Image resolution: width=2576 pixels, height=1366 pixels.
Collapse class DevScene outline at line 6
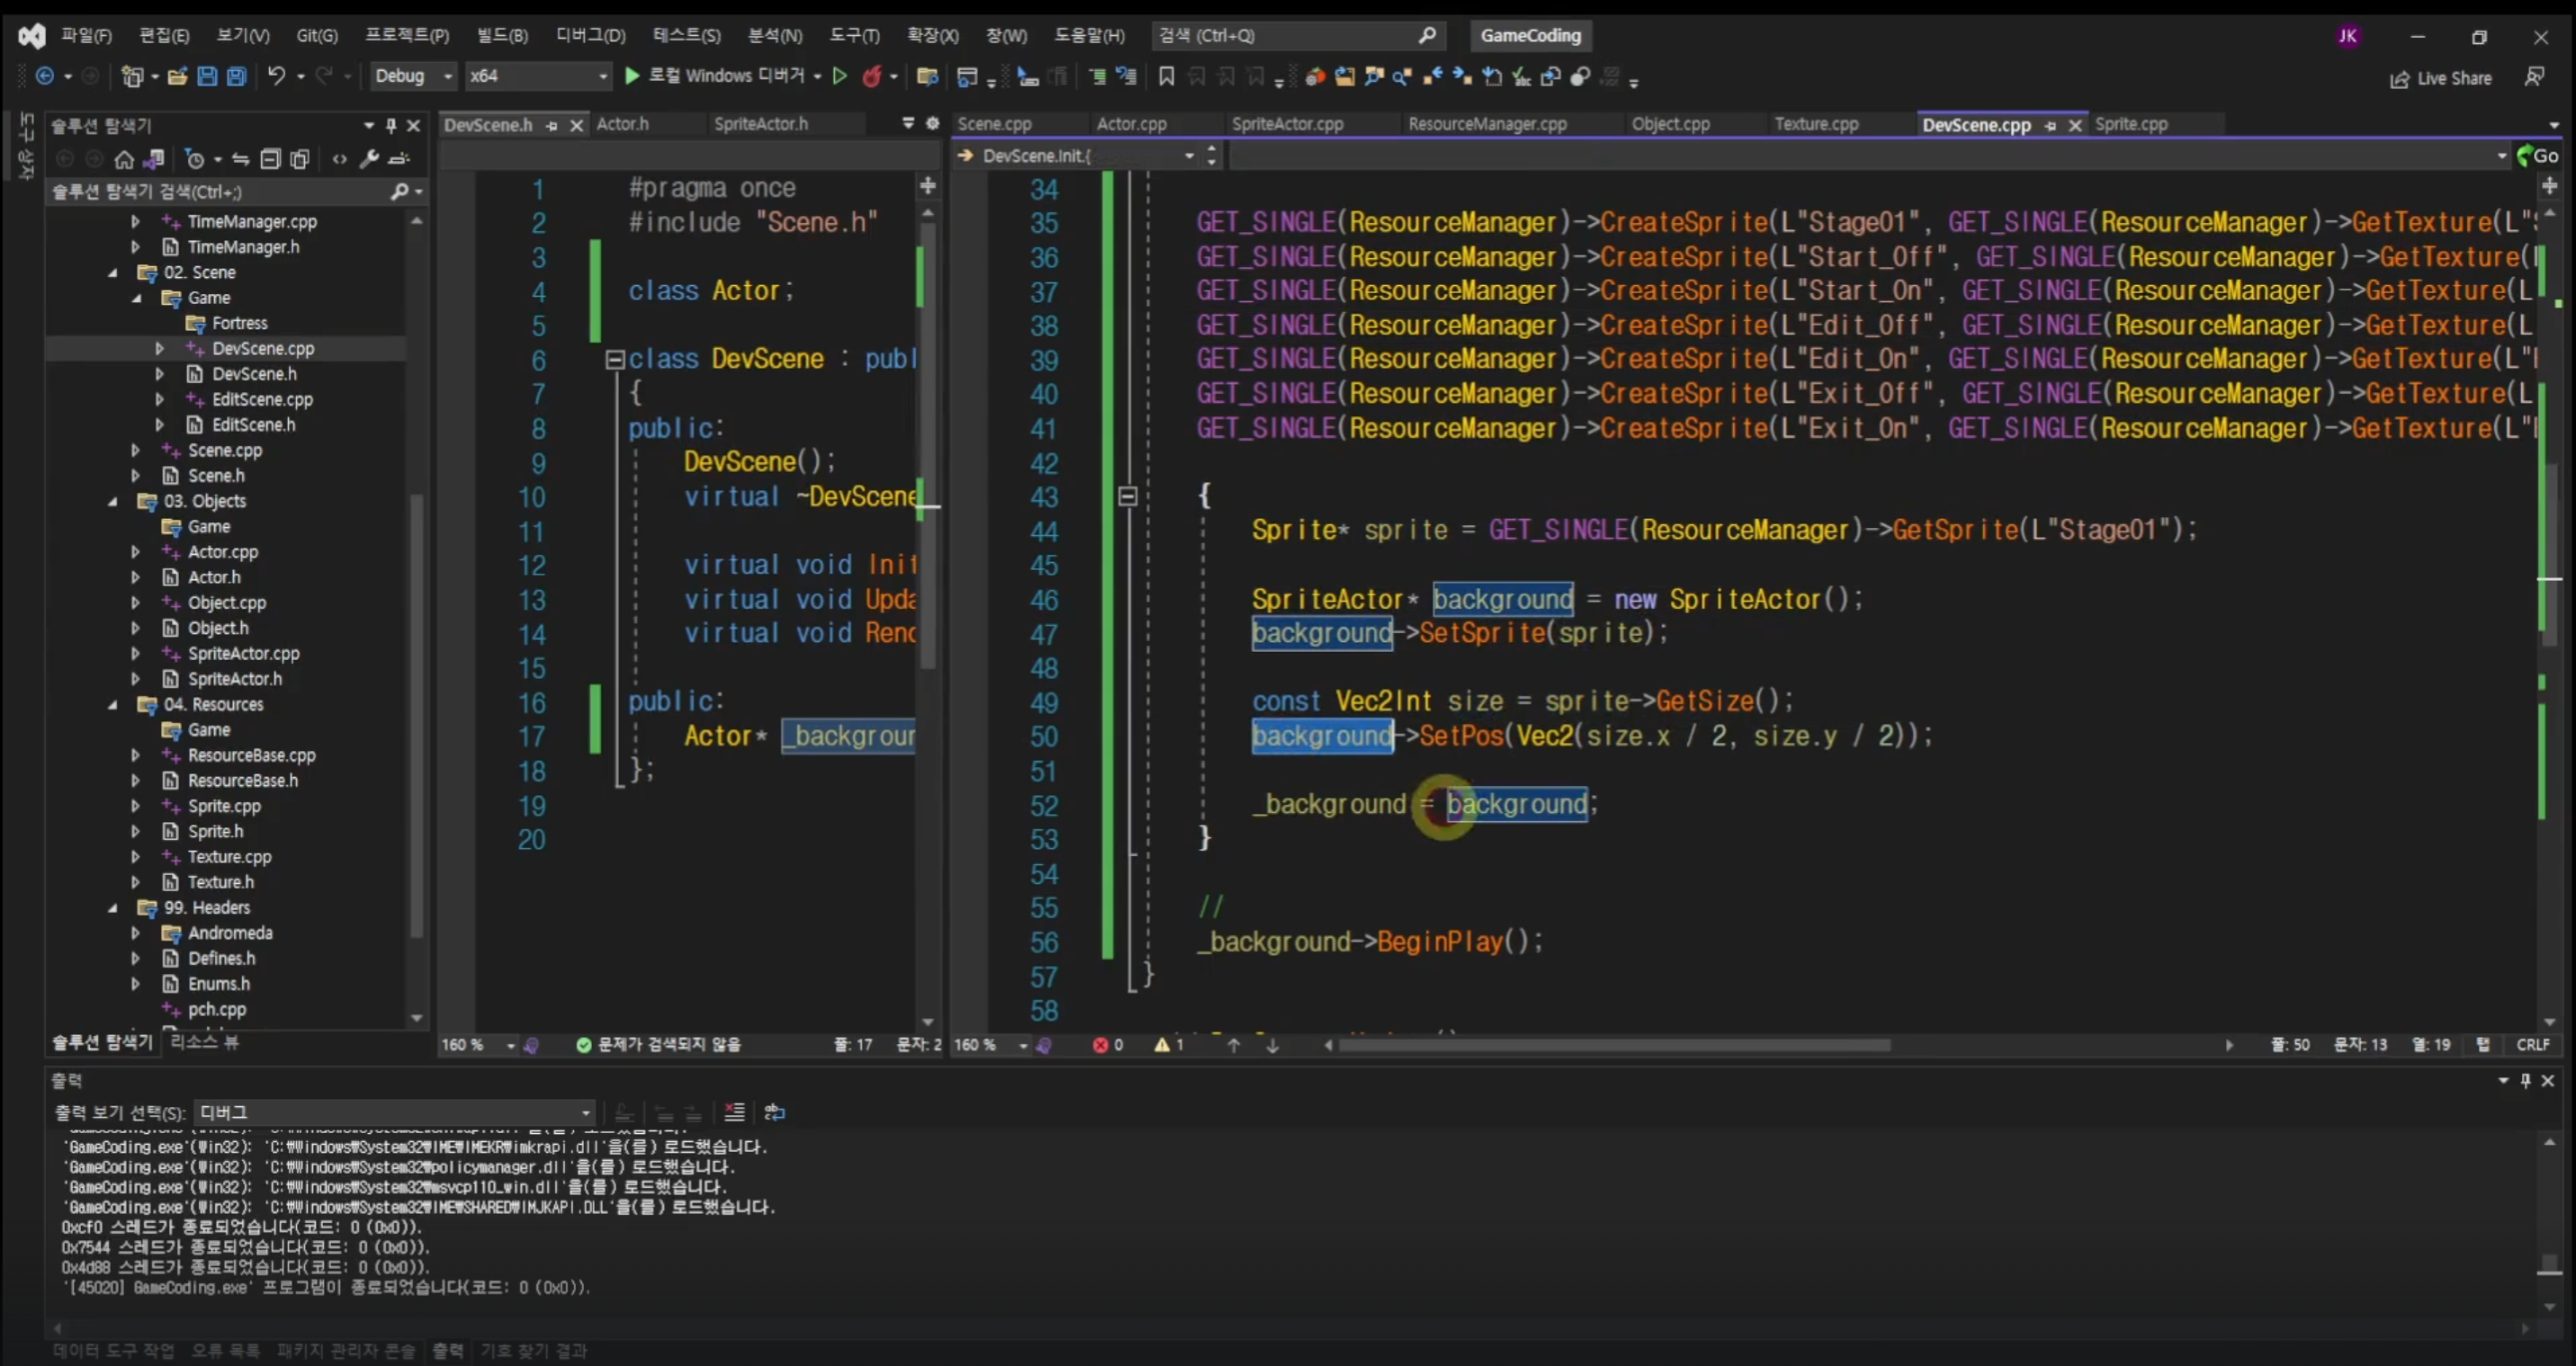coord(615,359)
